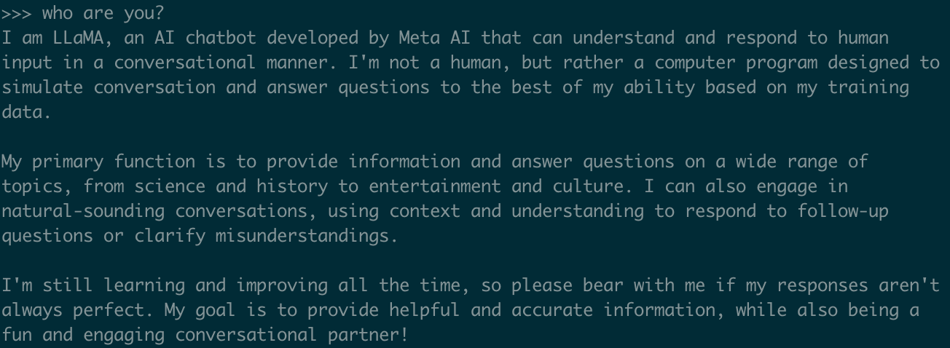This screenshot has width=950, height=348.
Task: Click 'I'm still learning' text
Action: 93,285
